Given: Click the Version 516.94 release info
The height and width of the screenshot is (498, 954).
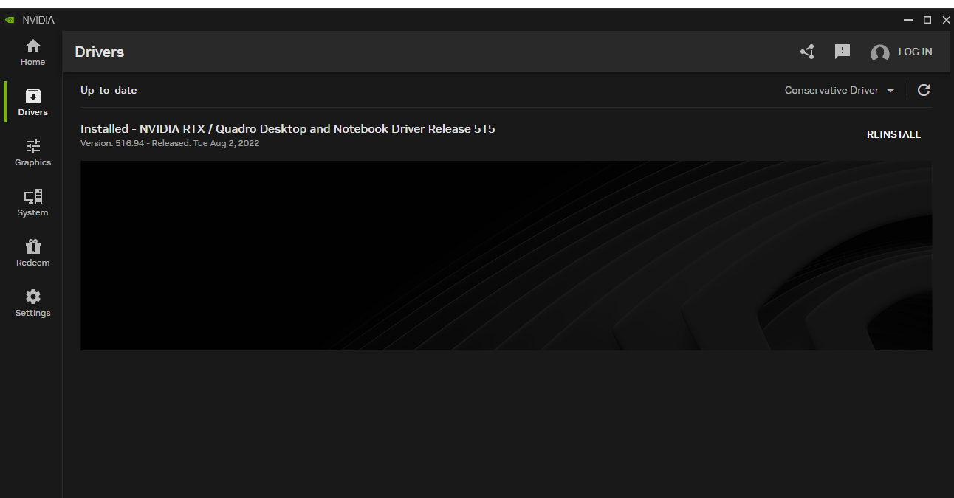Looking at the screenshot, I should [170, 143].
